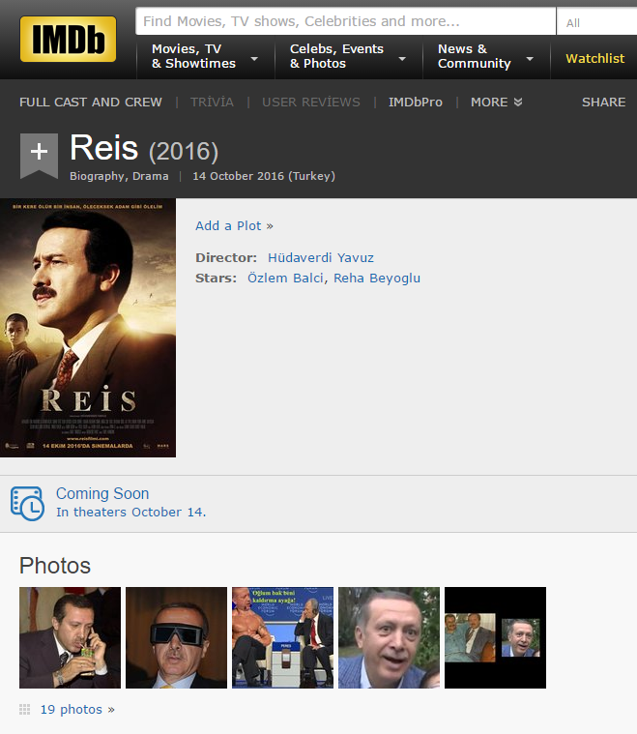Expand Celebs, Events & Photos menu

348,56
